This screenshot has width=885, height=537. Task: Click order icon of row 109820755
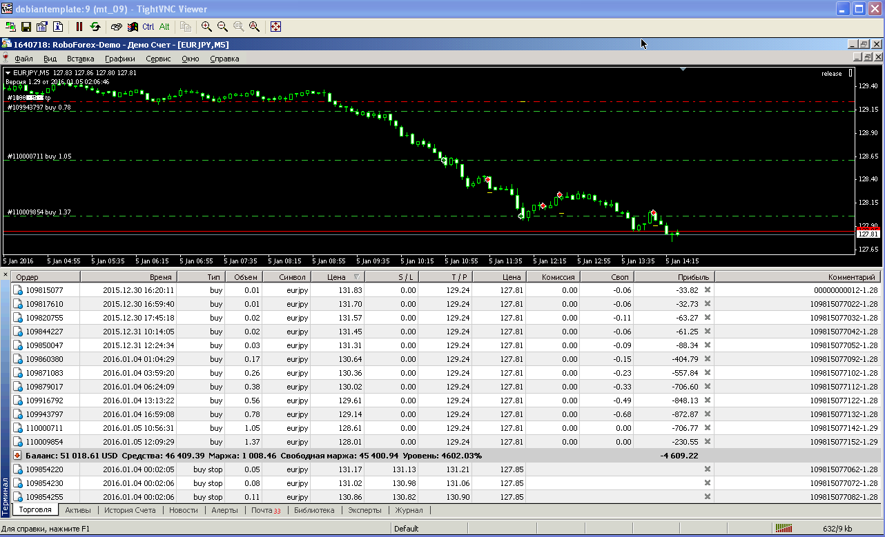coord(19,318)
